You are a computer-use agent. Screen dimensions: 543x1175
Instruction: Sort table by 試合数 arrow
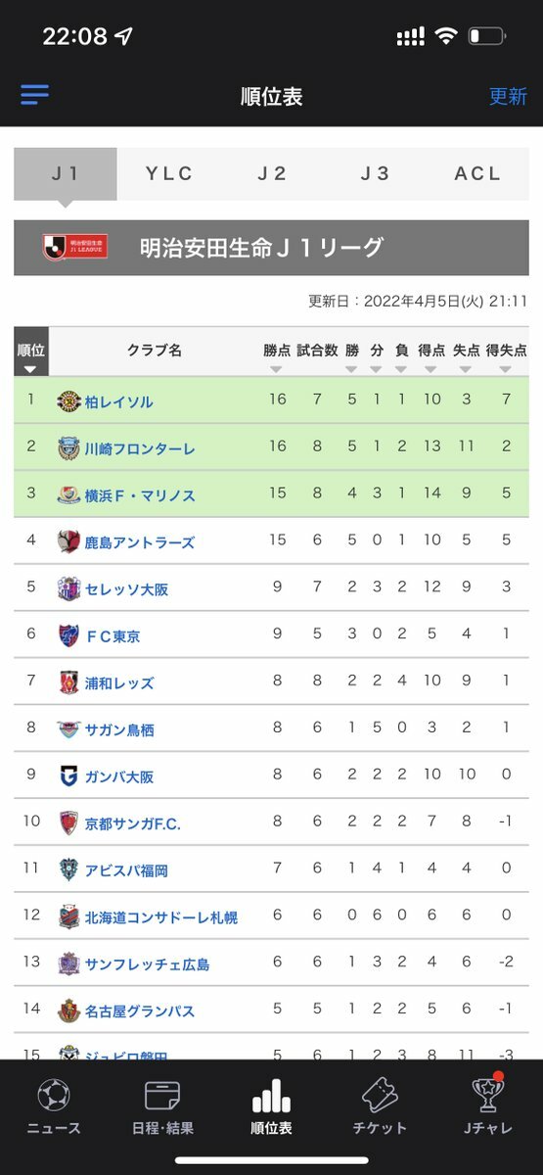316,369
